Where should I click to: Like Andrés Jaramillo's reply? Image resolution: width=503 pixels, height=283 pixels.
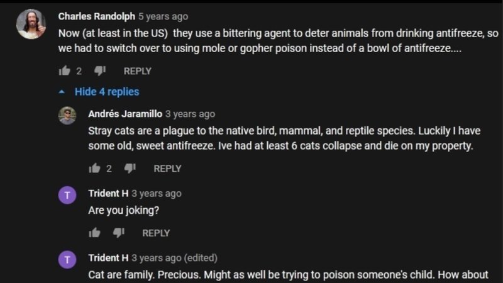(x=94, y=169)
